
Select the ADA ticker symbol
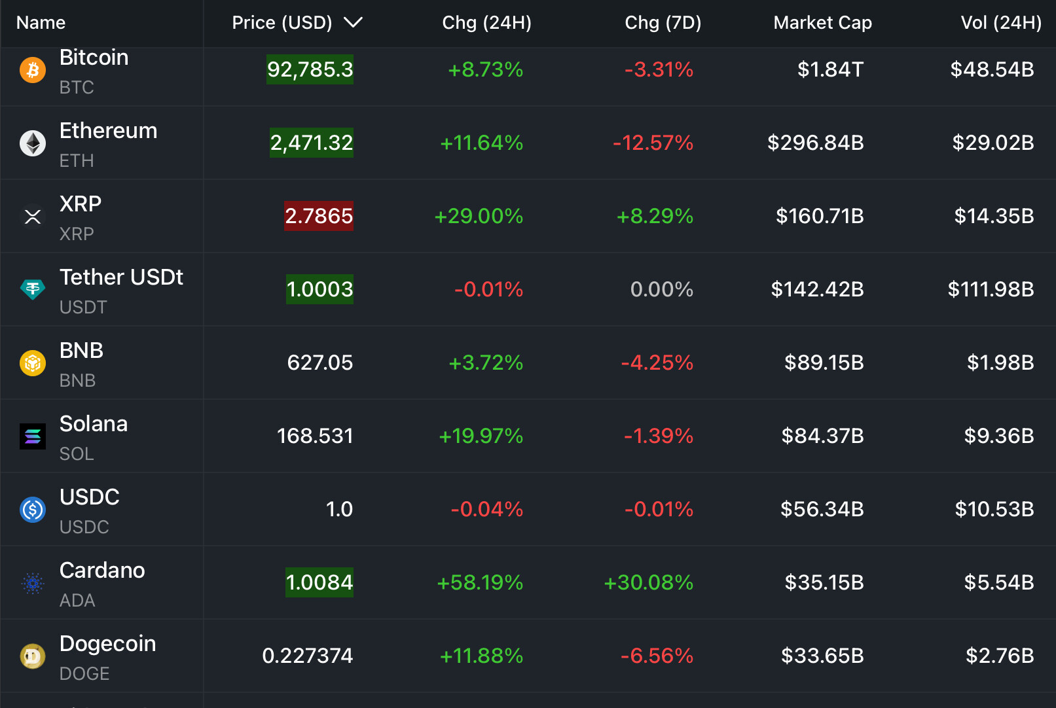point(77,601)
